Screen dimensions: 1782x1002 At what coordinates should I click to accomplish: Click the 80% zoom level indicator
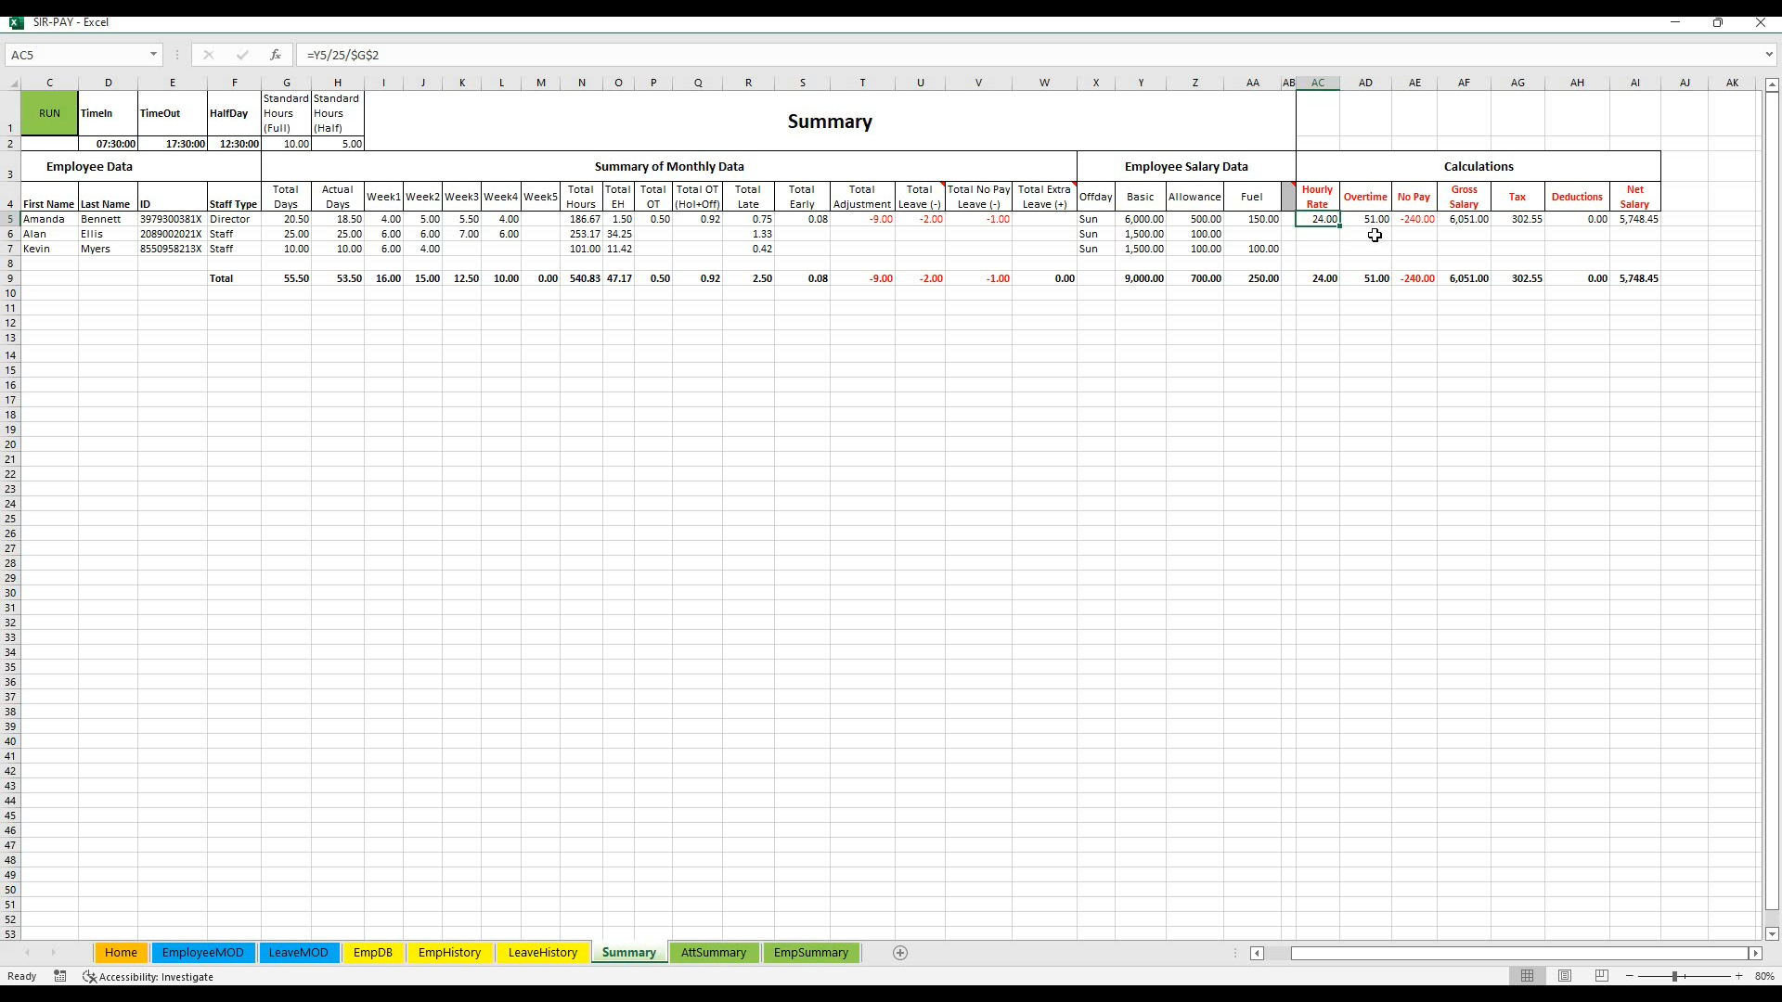1764,976
